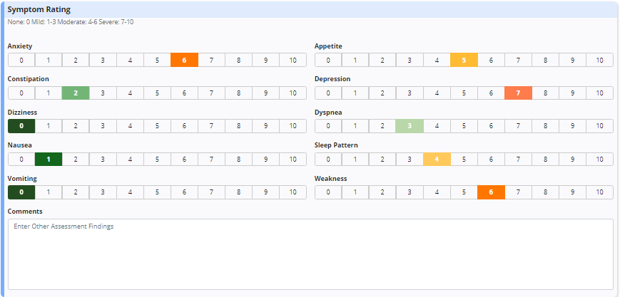Set Constipation rating to 4
This screenshot has height=297, width=620.
click(130, 93)
